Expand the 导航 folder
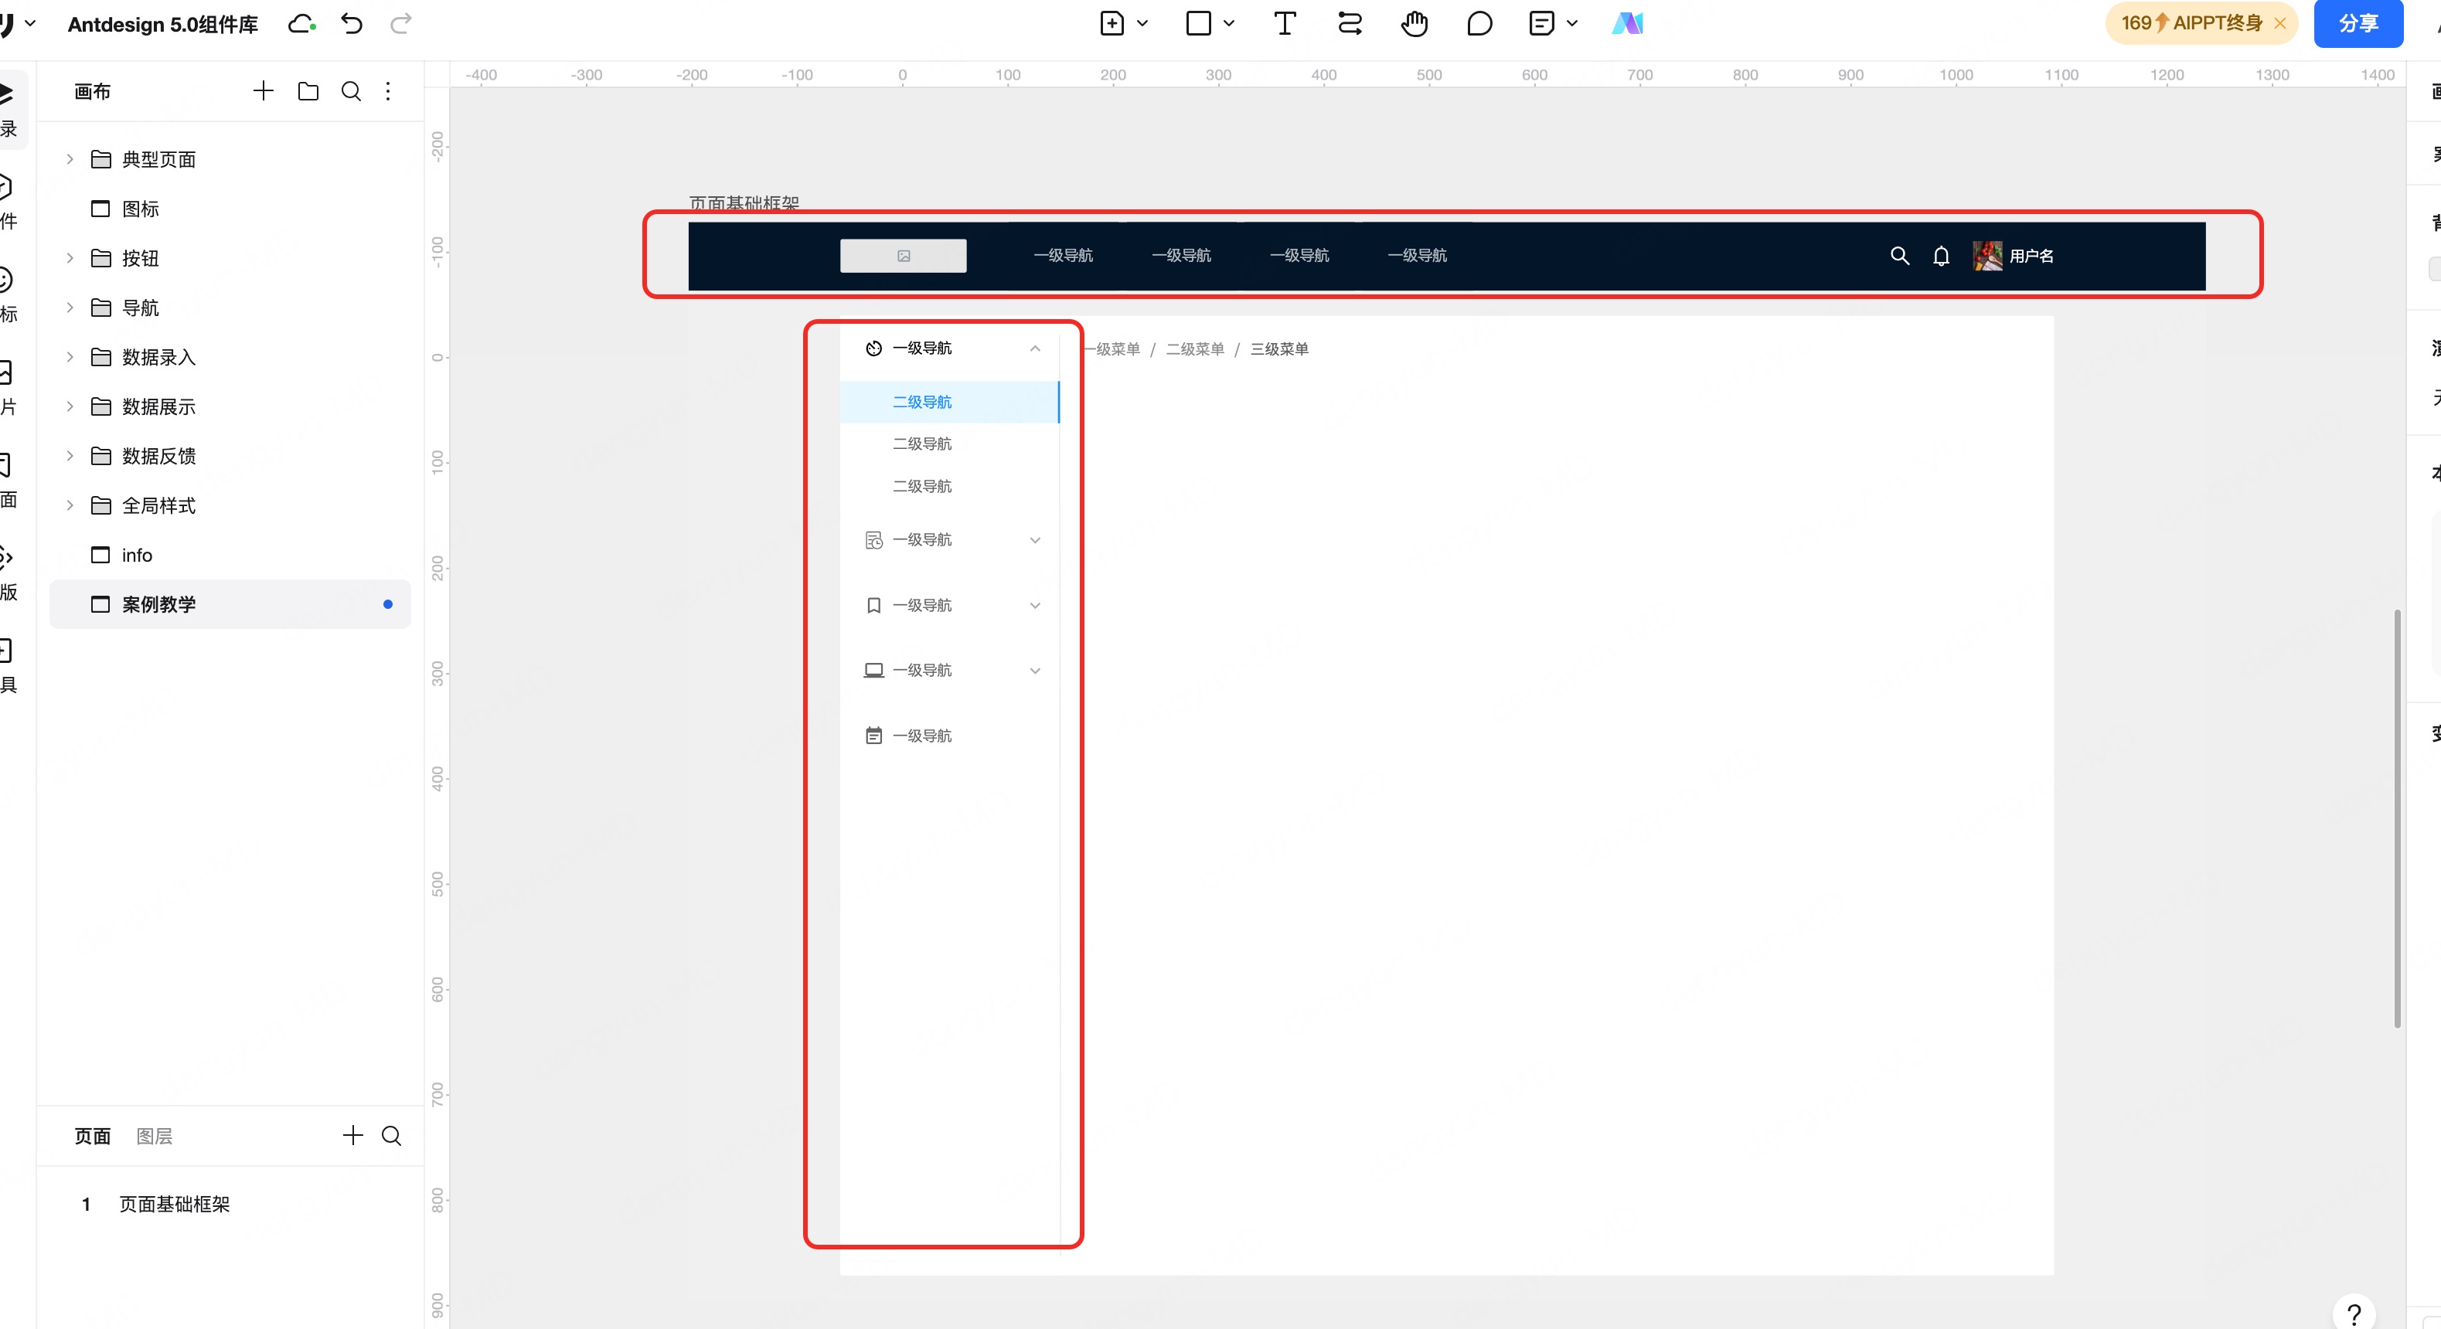The width and height of the screenshot is (2441, 1329). (69, 308)
